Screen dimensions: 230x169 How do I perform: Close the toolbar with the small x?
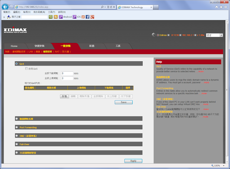(4, 17)
